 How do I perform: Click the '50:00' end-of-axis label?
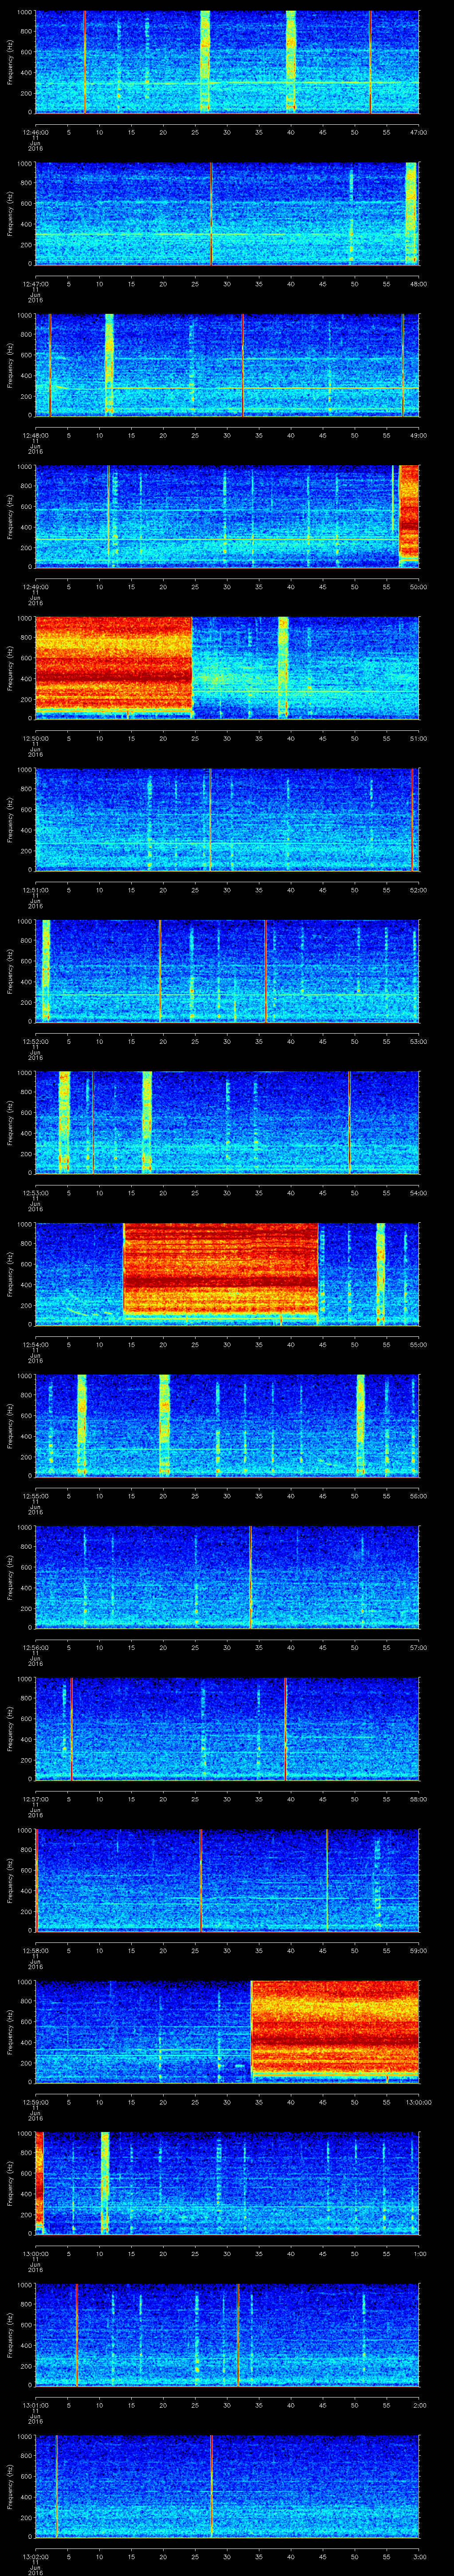418,586
